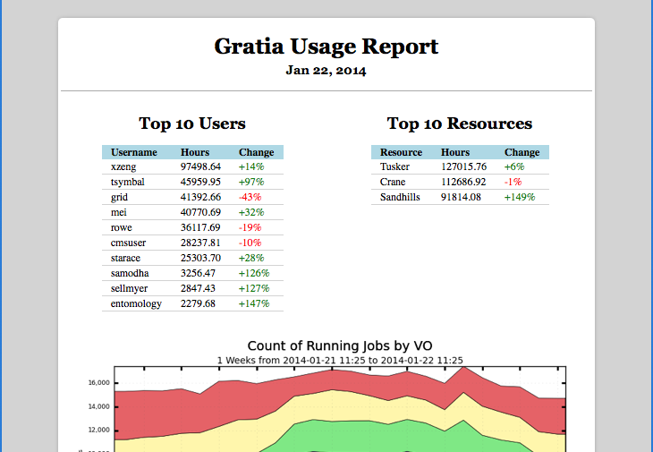Screen dimensions: 653x452
Task: Click the Count of Running Jobs chart title
Action: point(340,345)
